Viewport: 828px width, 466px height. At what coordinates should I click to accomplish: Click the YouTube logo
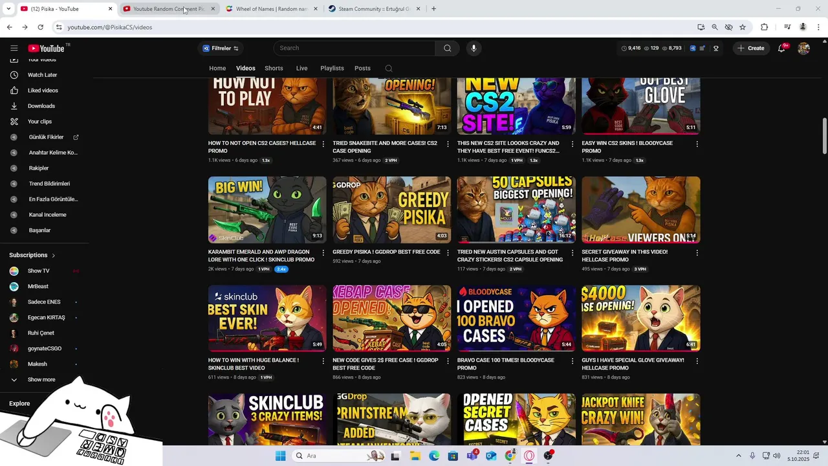46,49
